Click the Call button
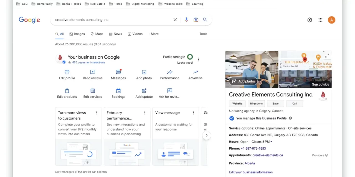This screenshot has width=355, height=177. coord(295,103)
